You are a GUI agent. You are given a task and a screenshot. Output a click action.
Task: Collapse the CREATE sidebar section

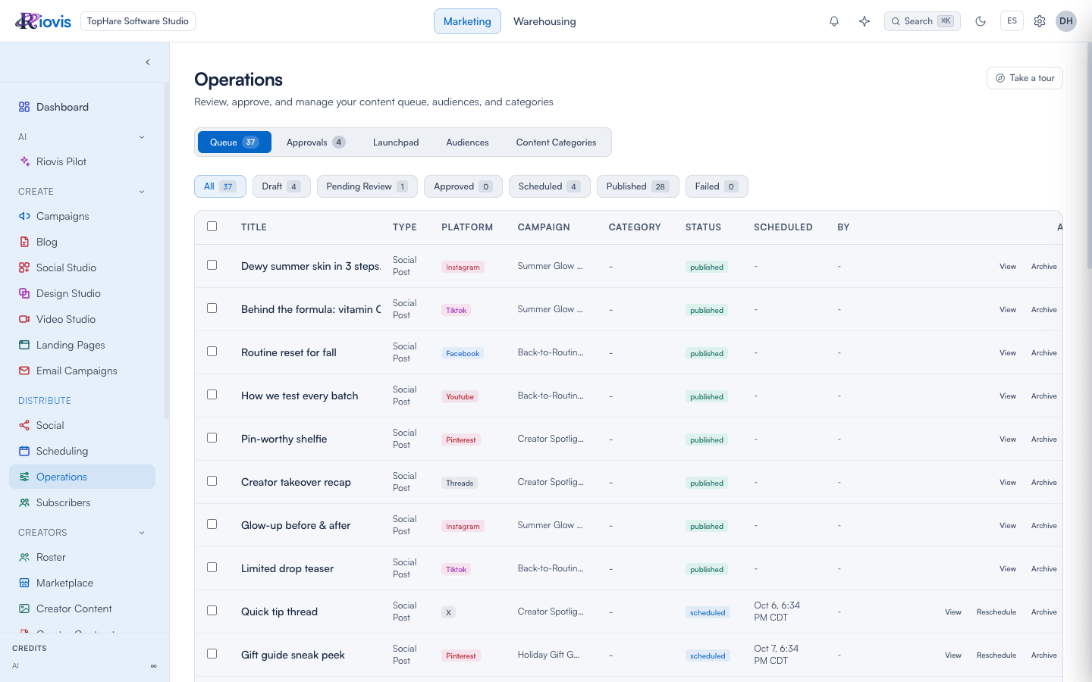pos(142,192)
